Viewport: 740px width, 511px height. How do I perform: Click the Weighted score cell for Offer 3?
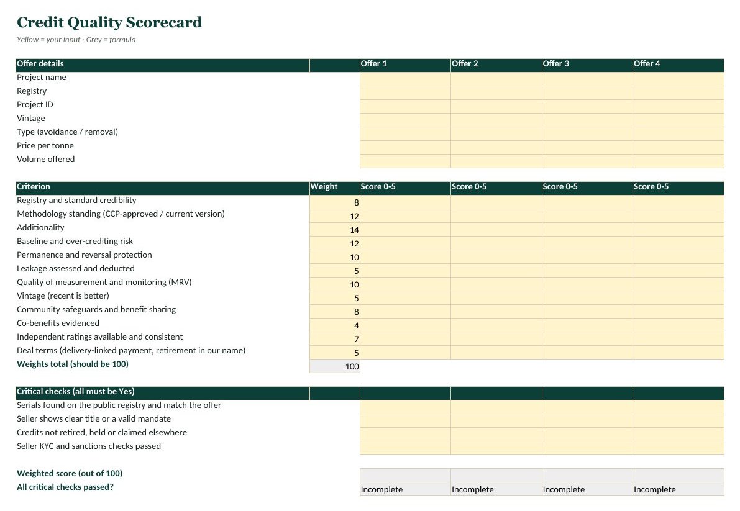click(x=587, y=475)
